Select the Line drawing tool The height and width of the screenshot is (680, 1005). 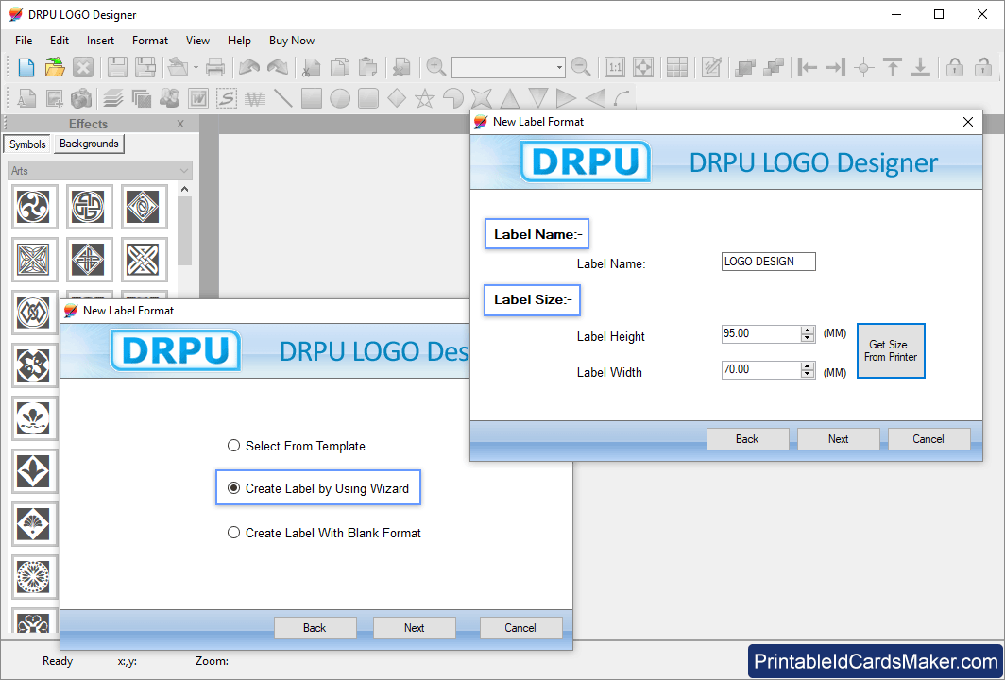pyautogui.click(x=283, y=98)
